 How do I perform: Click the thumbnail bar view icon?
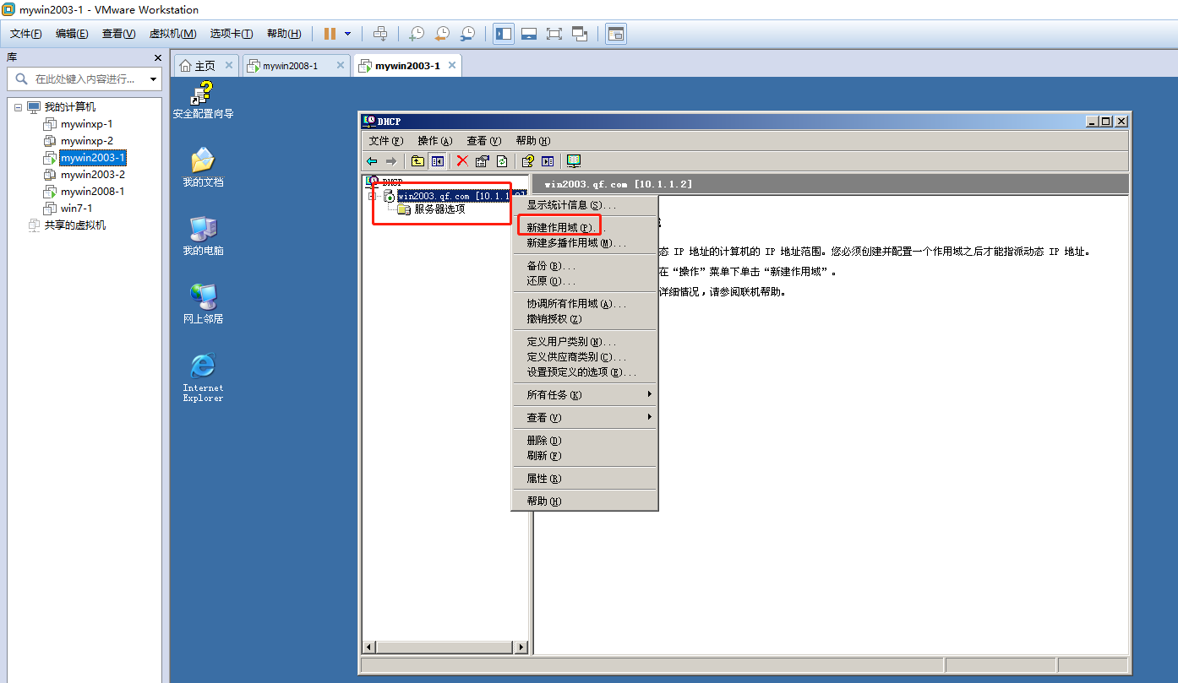click(529, 34)
